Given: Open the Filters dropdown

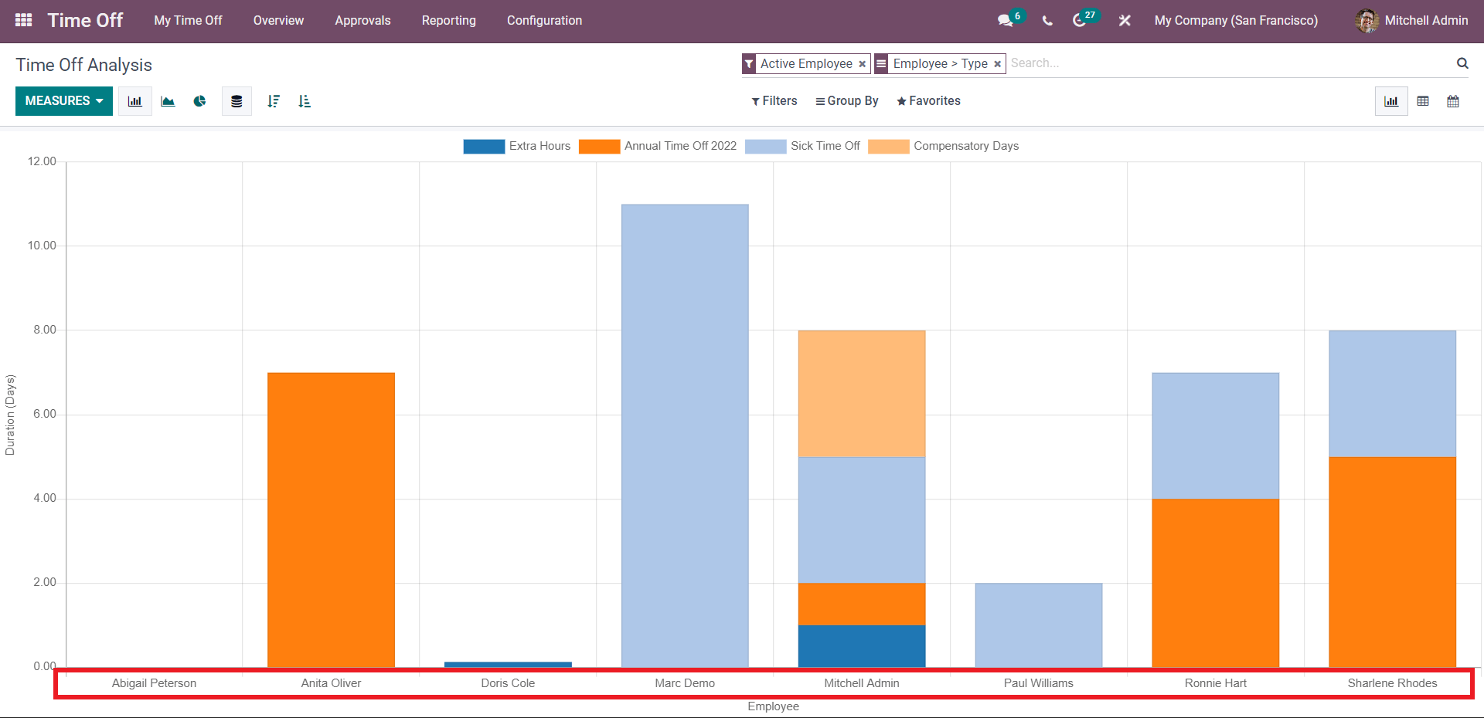Looking at the screenshot, I should (774, 101).
